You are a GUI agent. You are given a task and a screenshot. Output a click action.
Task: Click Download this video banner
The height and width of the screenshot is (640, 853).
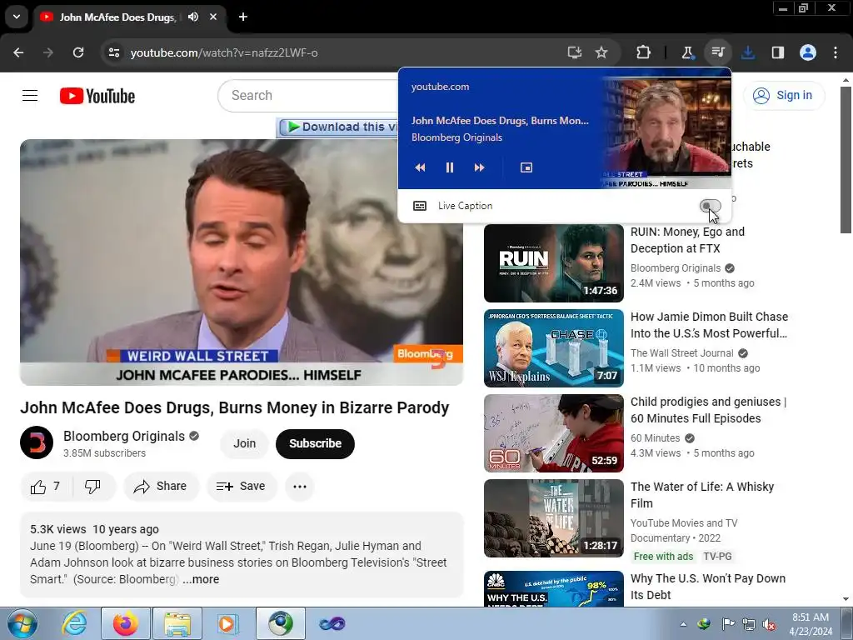(x=338, y=127)
